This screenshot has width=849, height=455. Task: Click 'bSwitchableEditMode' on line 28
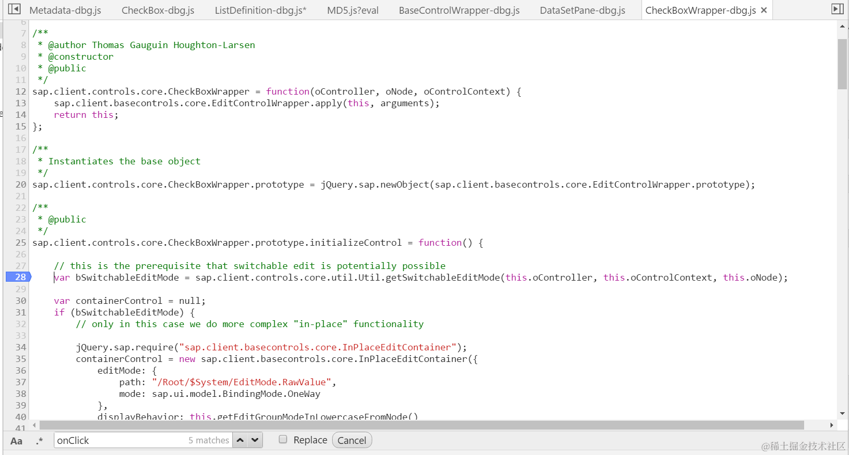[x=127, y=277]
